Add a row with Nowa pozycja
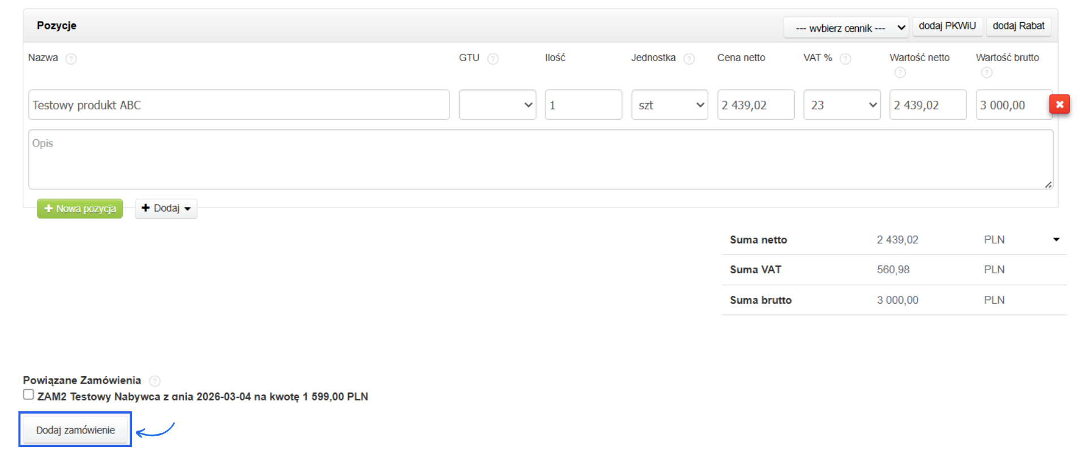 [x=80, y=208]
